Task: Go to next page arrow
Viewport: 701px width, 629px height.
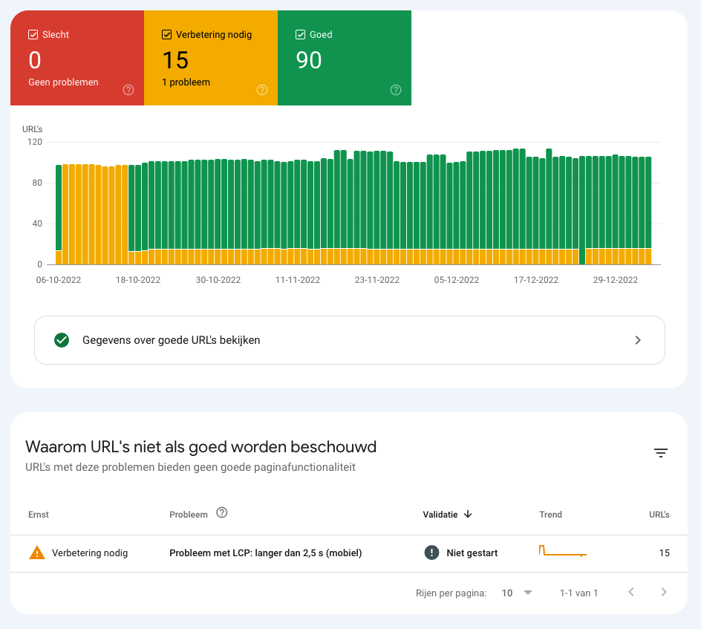Action: [x=664, y=593]
